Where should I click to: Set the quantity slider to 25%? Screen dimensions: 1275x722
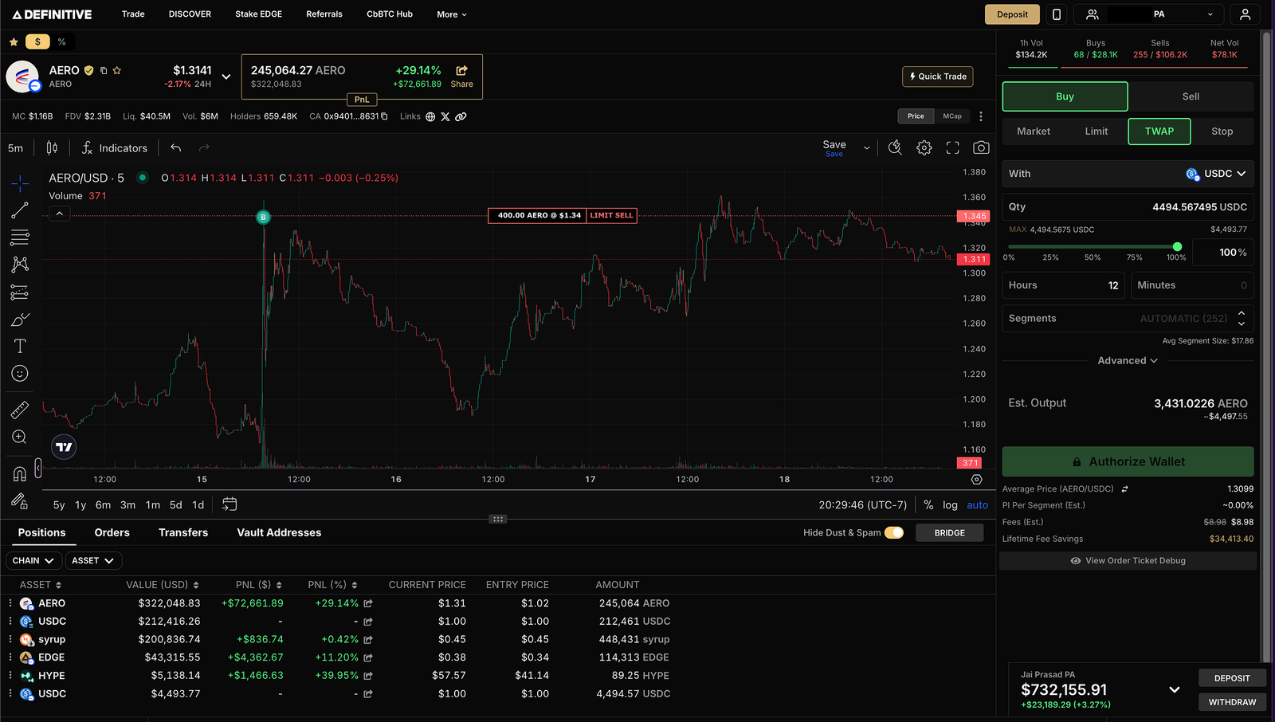[x=1050, y=257]
